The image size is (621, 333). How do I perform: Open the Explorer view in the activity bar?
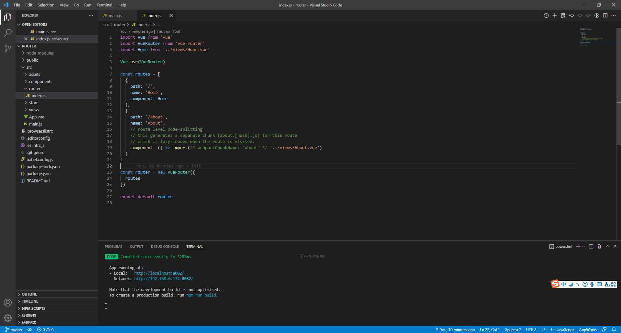click(8, 17)
